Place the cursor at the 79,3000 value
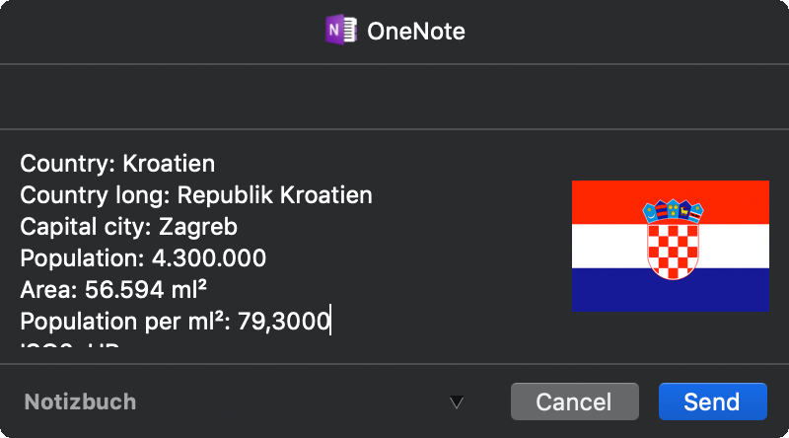The height and width of the screenshot is (438, 789). click(x=284, y=322)
